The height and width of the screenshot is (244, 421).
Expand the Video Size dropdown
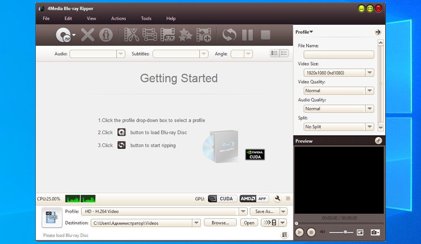pyautogui.click(x=370, y=73)
